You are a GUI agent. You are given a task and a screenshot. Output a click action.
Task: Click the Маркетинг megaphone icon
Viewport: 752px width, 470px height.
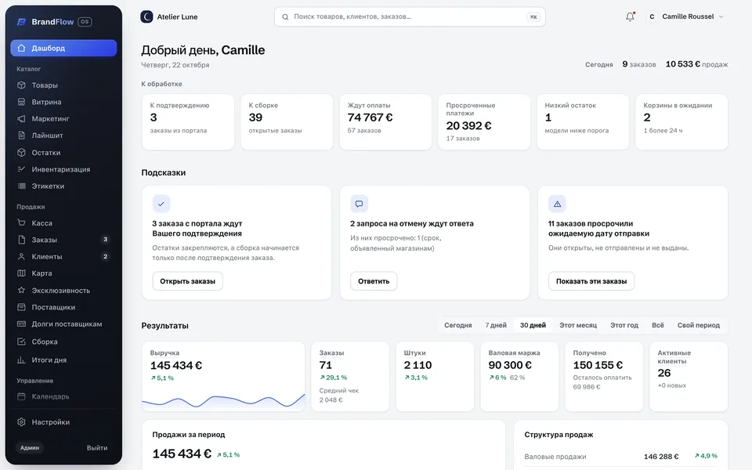(x=21, y=118)
